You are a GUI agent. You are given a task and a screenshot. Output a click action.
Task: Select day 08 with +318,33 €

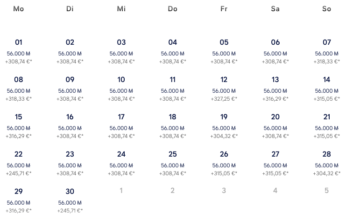coord(19,89)
